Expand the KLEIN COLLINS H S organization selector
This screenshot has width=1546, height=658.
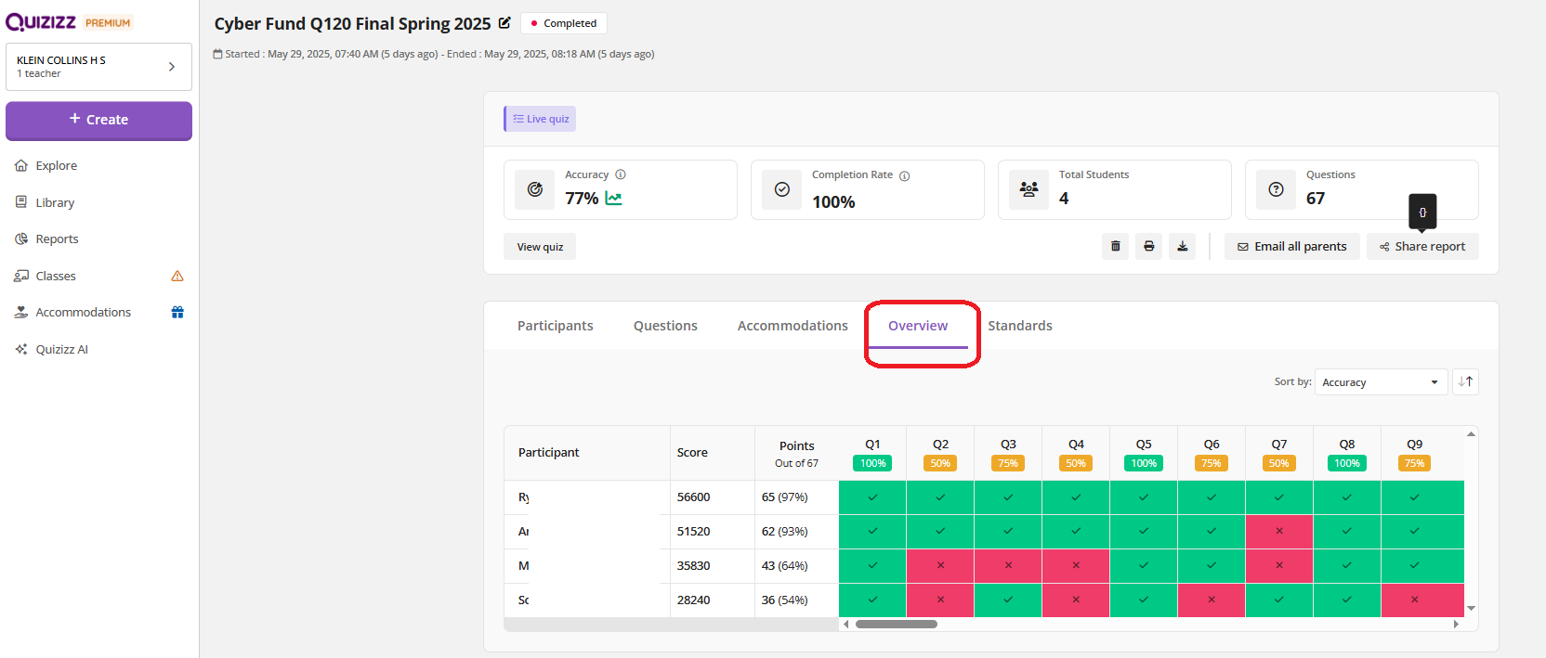click(x=98, y=67)
